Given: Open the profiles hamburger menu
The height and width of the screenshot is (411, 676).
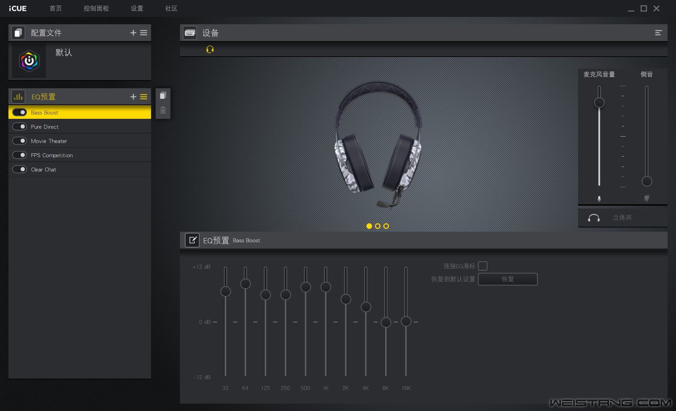Looking at the screenshot, I should pyautogui.click(x=144, y=33).
